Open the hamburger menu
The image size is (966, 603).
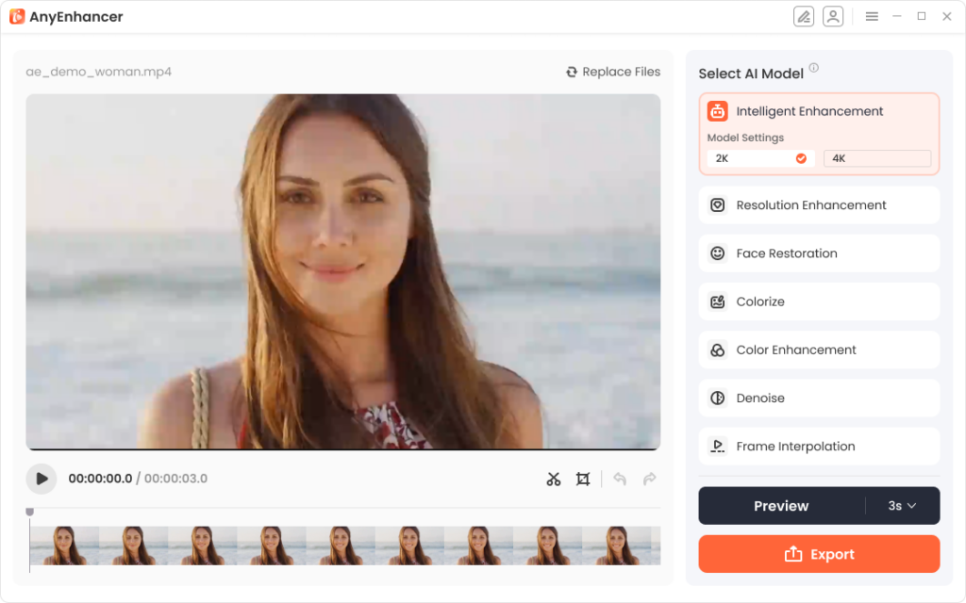point(872,16)
